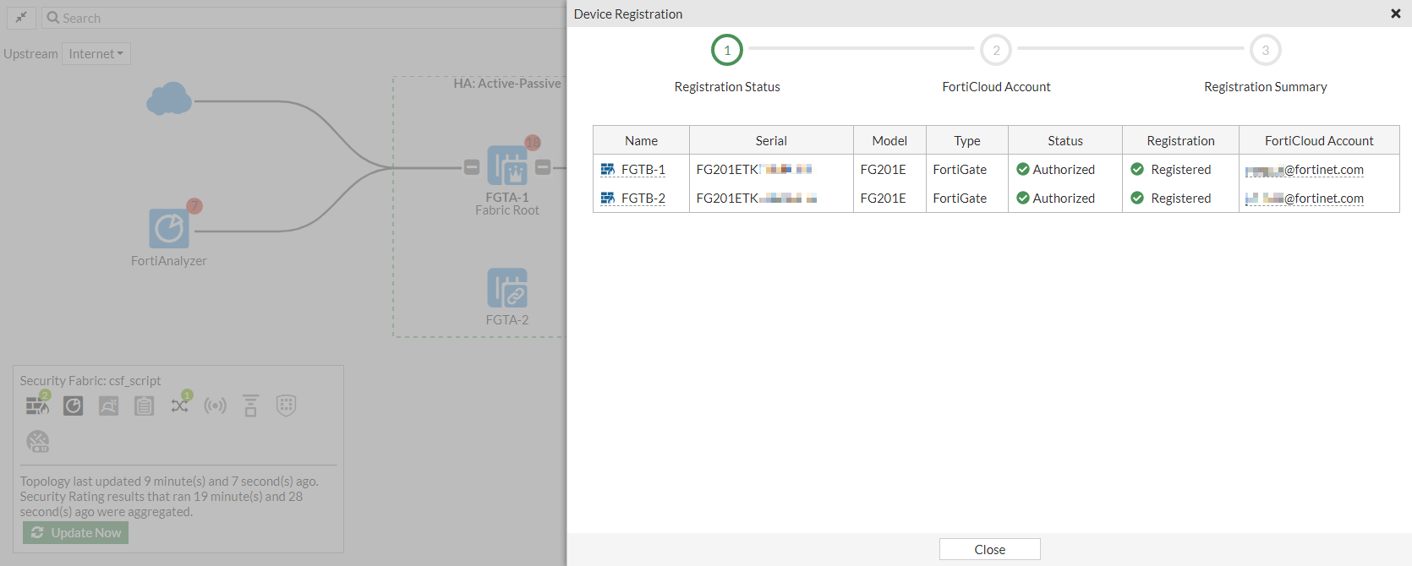Click the clipboard icon in Security Fabric panel
This screenshot has width=1412, height=566.
pos(145,405)
